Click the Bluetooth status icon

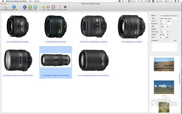126,1
